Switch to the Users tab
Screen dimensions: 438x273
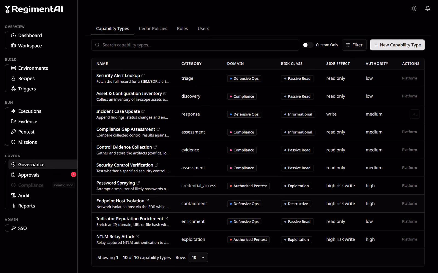pyautogui.click(x=203, y=28)
